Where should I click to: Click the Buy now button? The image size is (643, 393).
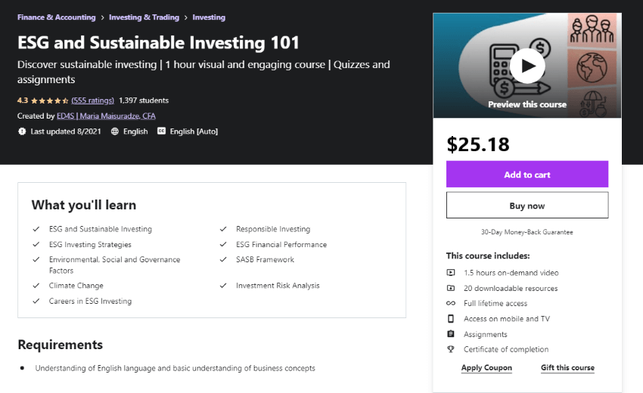point(527,206)
